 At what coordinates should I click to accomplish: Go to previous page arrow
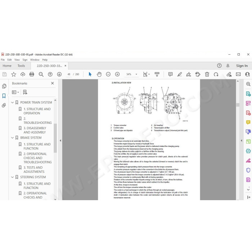click(x=50, y=74)
